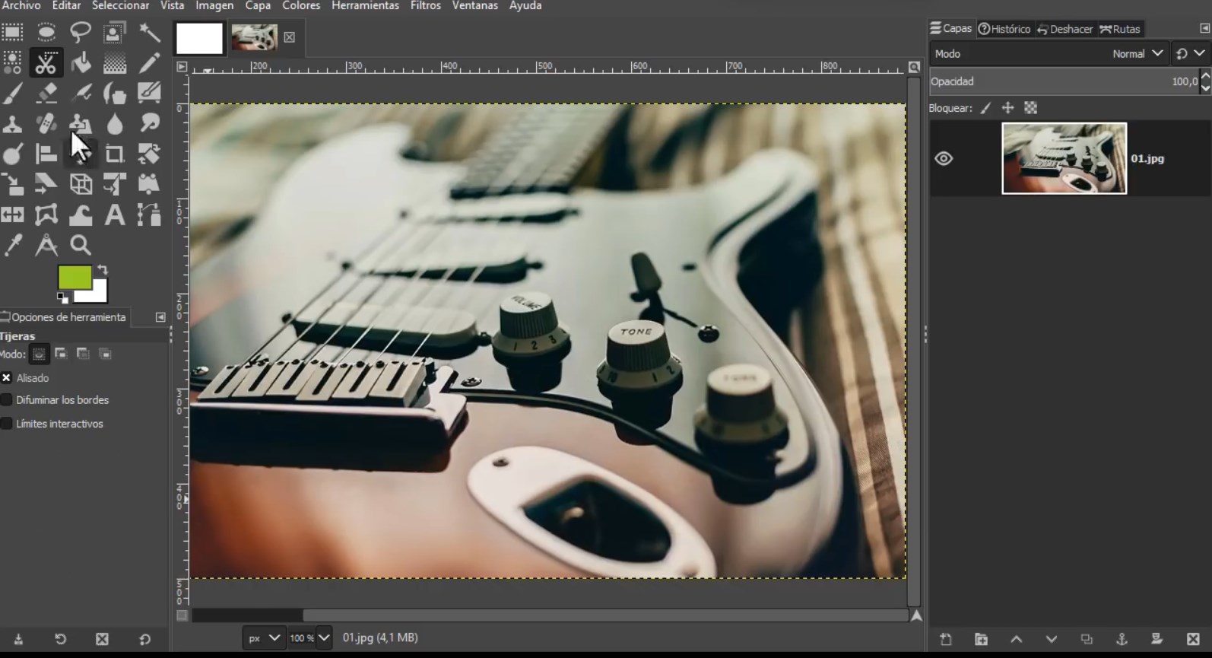Select the Crop tool
Screen dimensions: 1212x658
115,154
